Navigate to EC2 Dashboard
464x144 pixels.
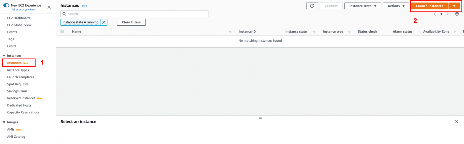[18, 18]
